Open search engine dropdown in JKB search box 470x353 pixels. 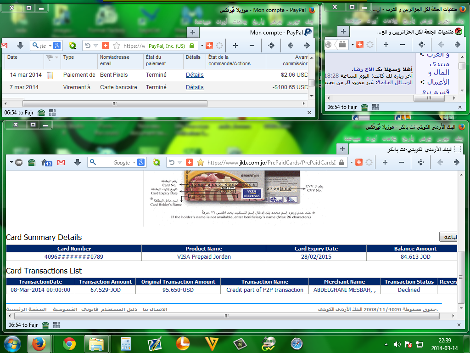tap(134, 162)
